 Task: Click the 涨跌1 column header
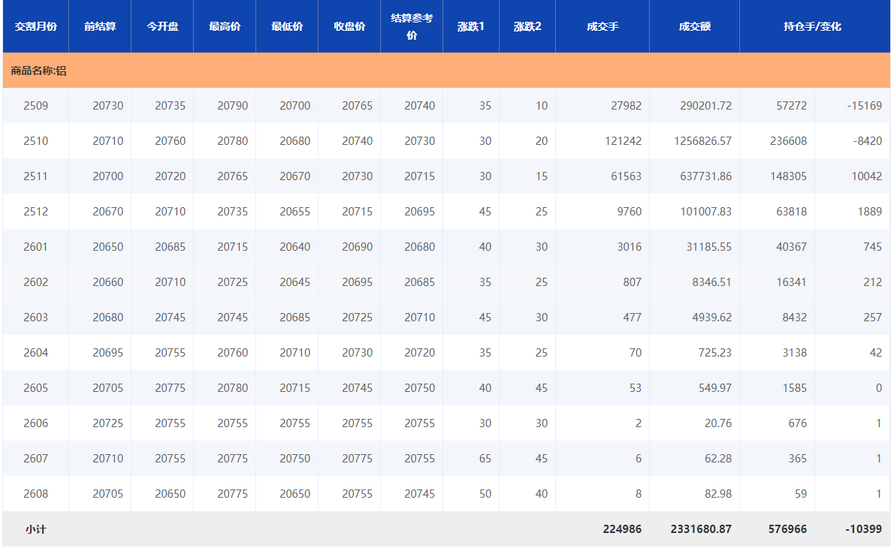click(471, 26)
